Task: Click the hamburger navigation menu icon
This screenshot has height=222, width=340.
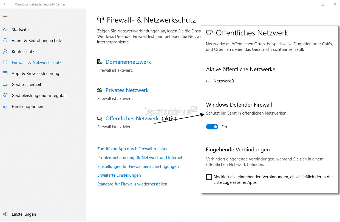Action: coord(5,15)
